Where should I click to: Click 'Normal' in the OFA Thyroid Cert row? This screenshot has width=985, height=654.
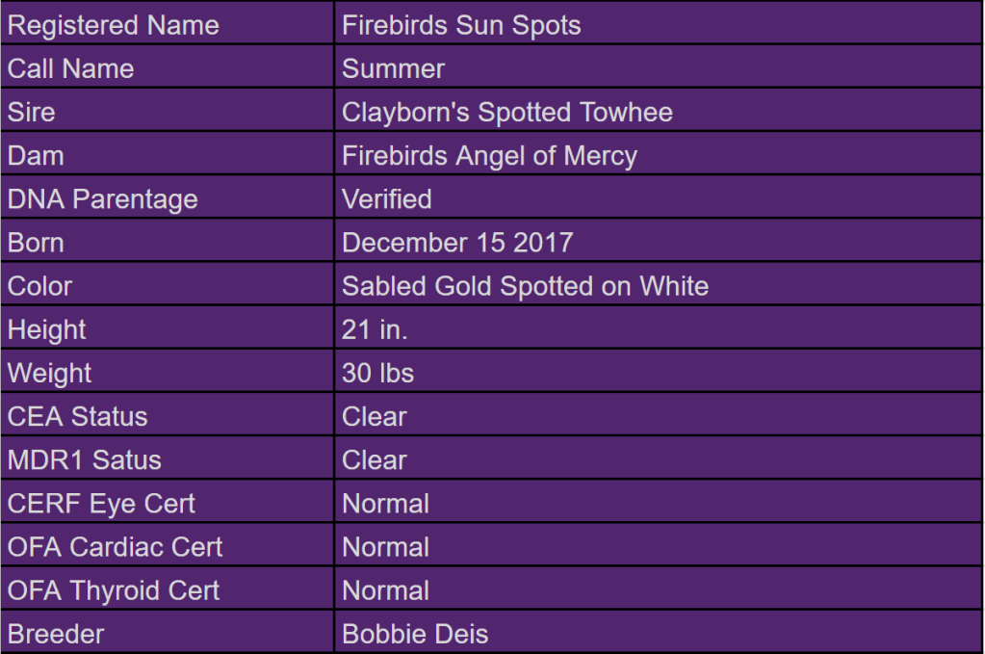(385, 590)
